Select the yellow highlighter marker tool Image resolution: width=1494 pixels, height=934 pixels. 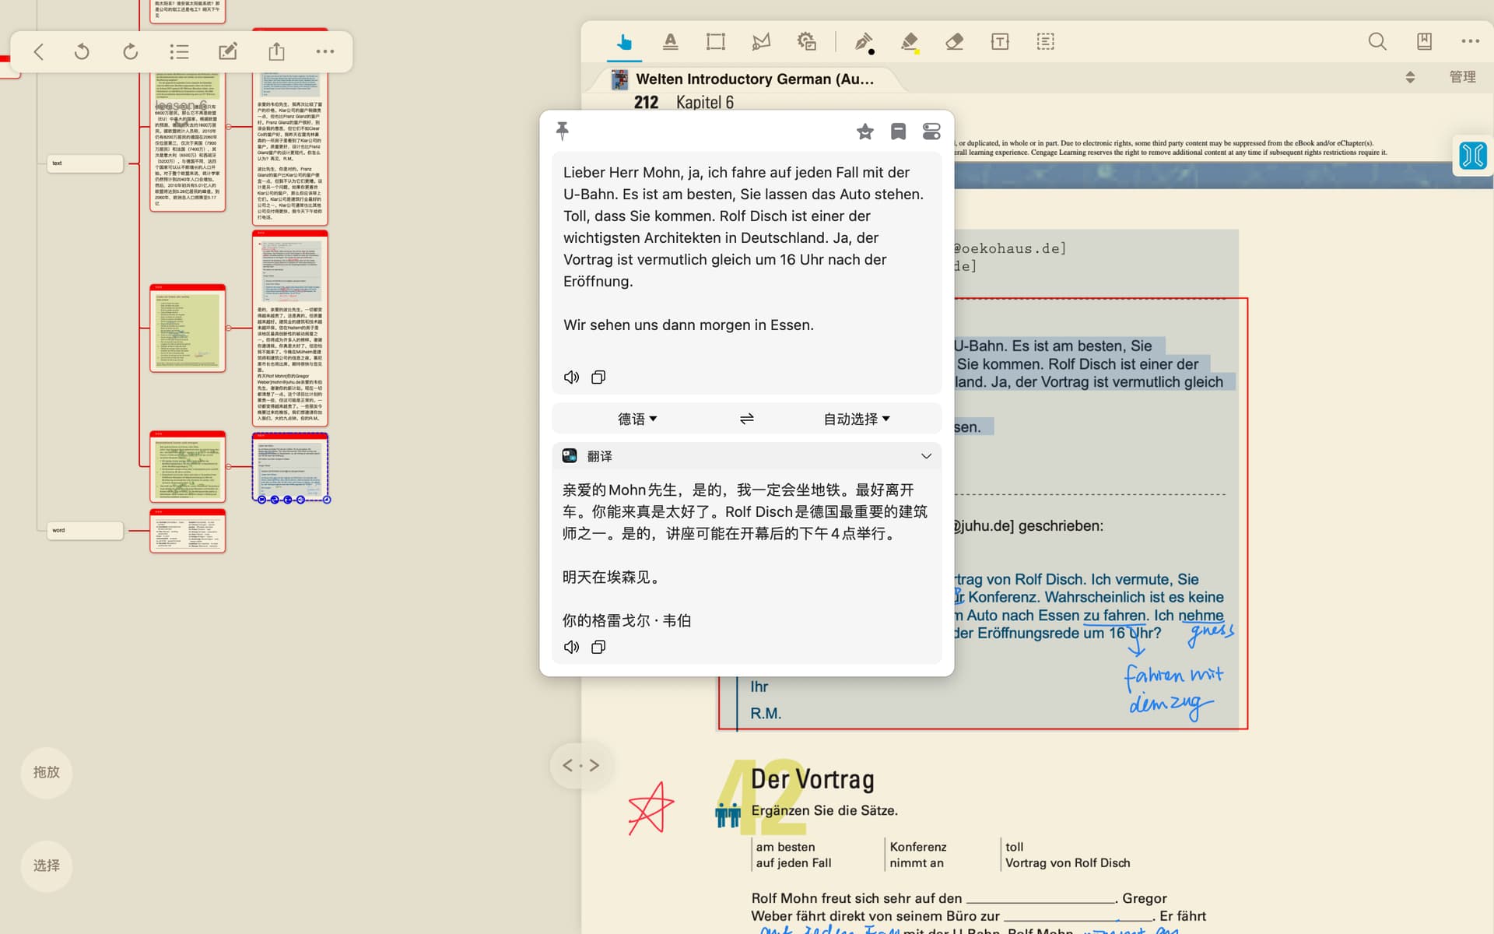pos(910,43)
